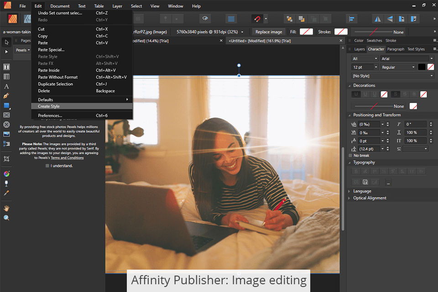Click the black text fill colour swatch
The image size is (438, 292).
(422, 67)
